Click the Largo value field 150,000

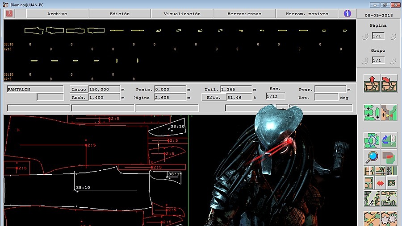point(104,89)
